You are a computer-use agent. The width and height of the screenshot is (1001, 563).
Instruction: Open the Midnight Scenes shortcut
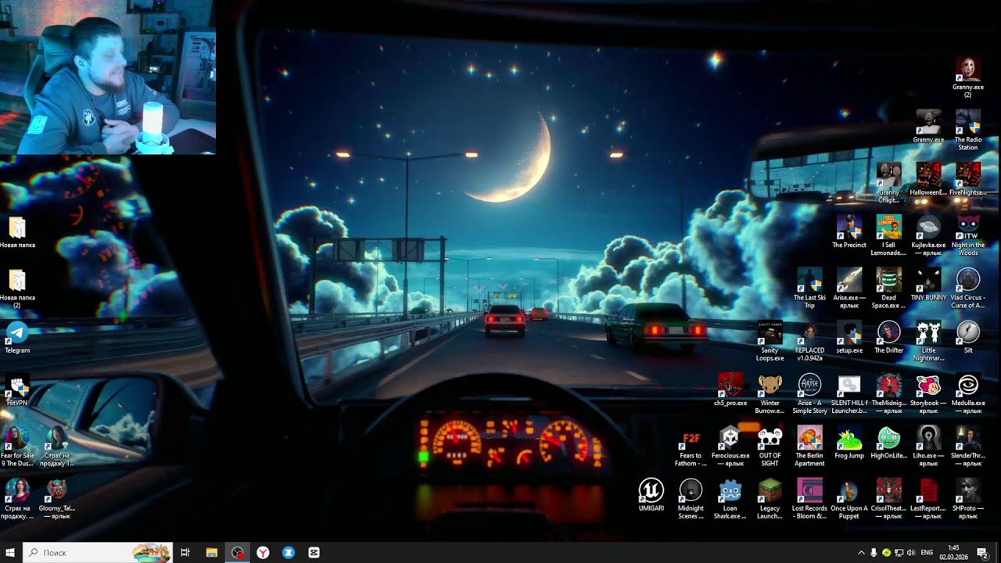pyautogui.click(x=691, y=499)
